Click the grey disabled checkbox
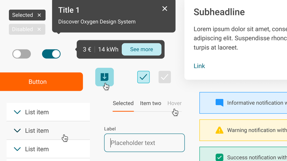The height and width of the screenshot is (161, 287). [165, 77]
